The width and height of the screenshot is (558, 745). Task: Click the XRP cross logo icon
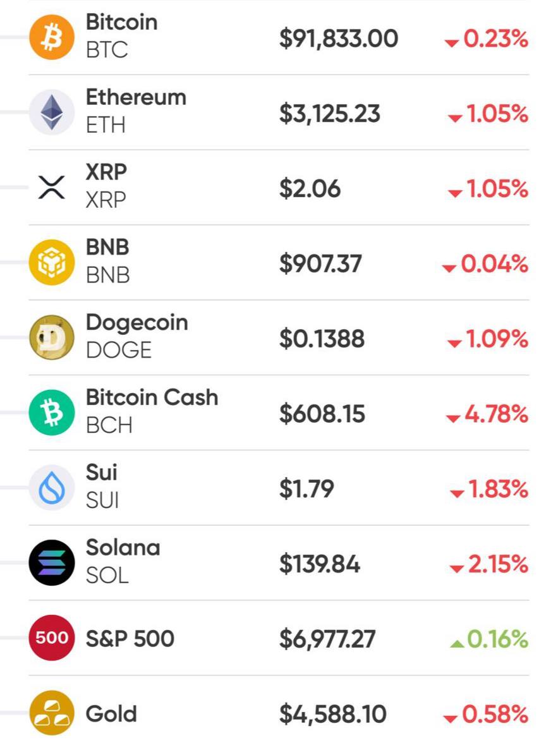tap(51, 188)
